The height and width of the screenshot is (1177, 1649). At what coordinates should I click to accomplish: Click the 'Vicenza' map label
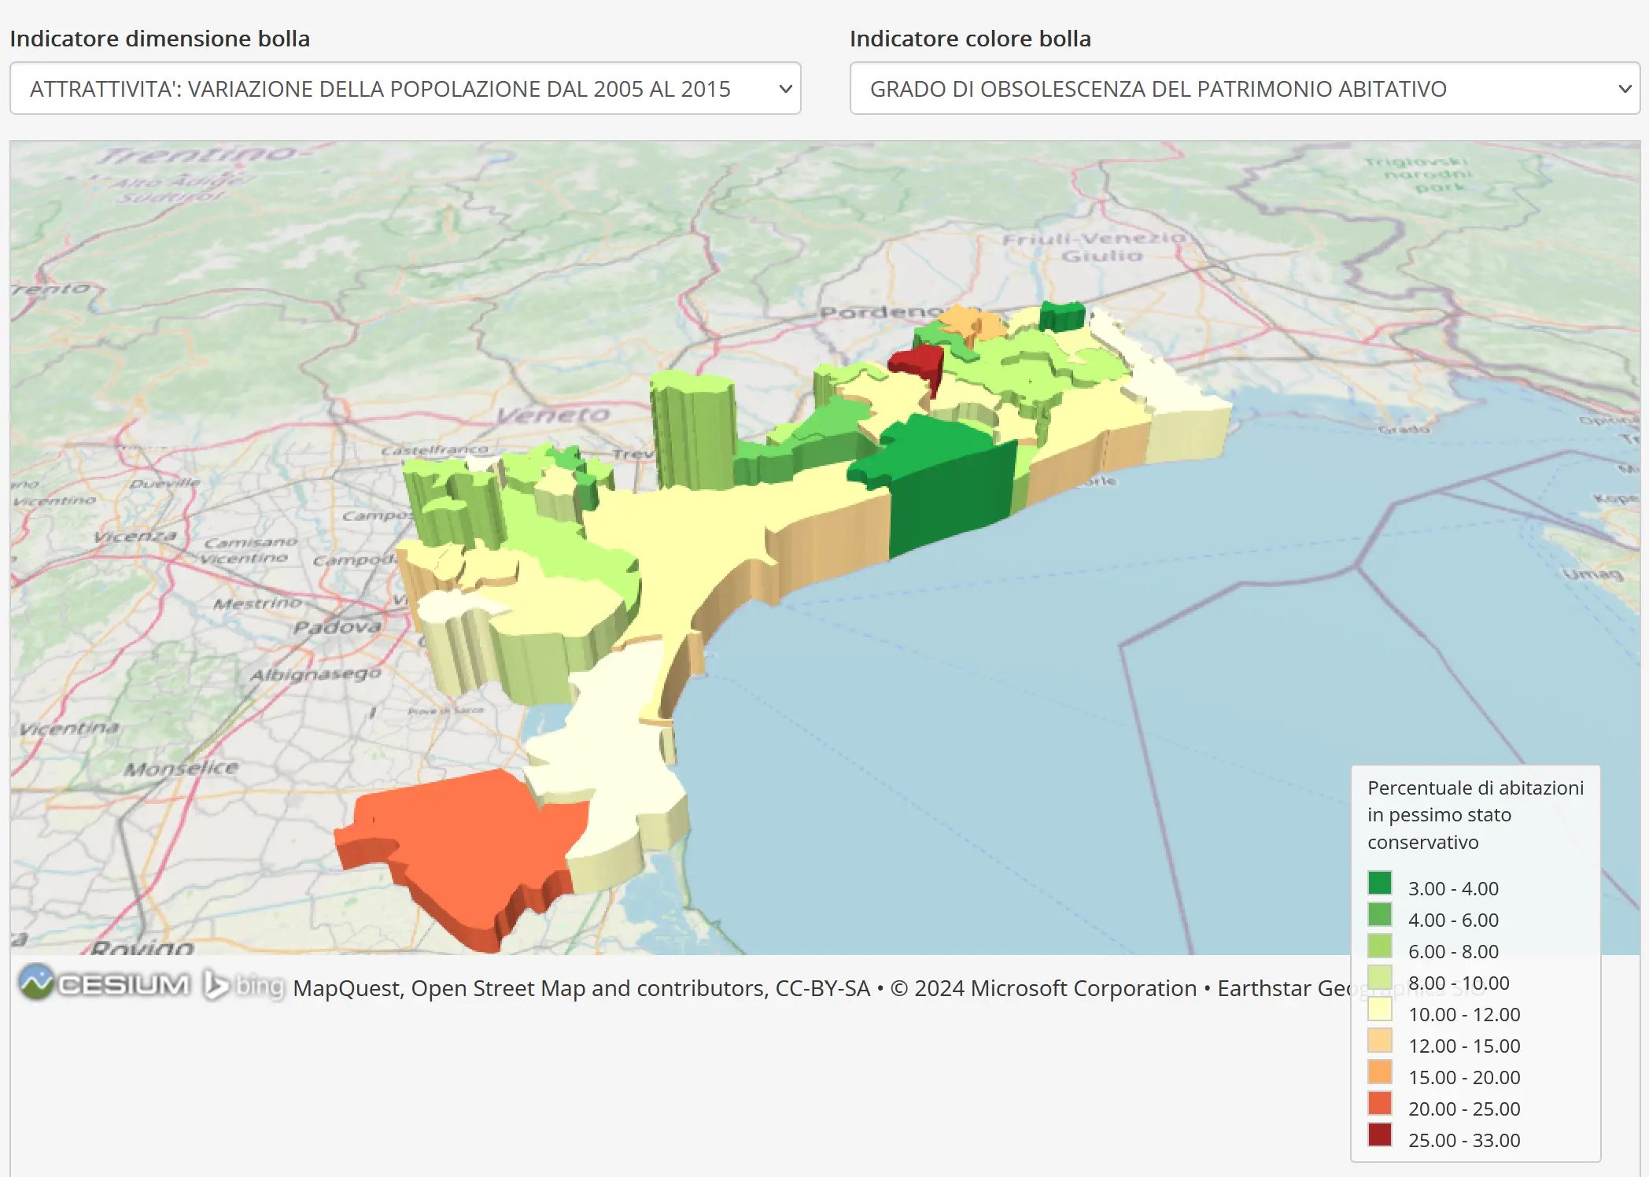(135, 537)
